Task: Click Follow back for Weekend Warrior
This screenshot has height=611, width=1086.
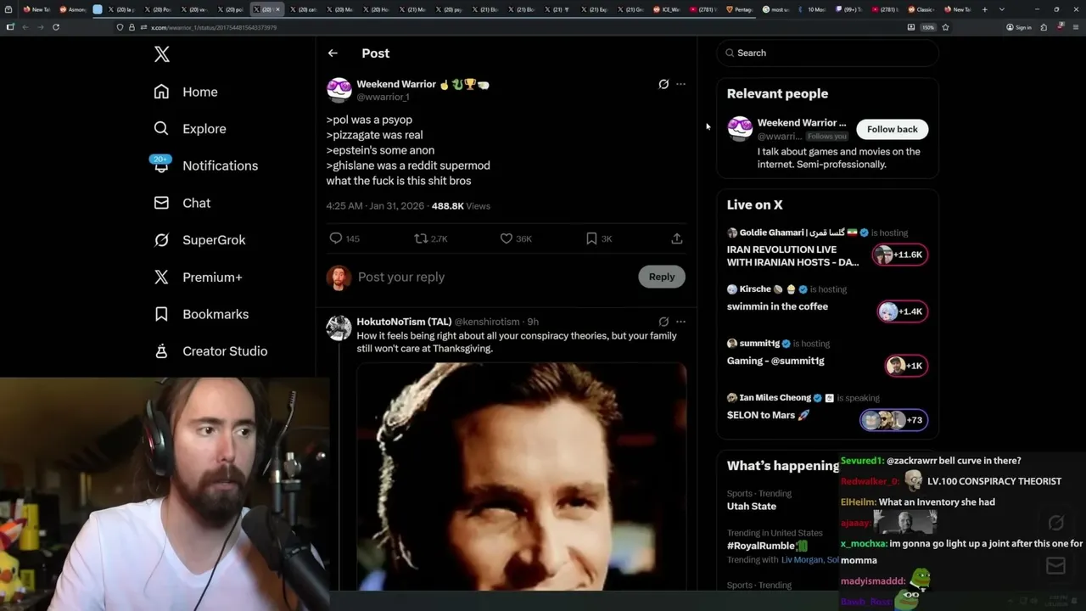Action: pyautogui.click(x=893, y=129)
